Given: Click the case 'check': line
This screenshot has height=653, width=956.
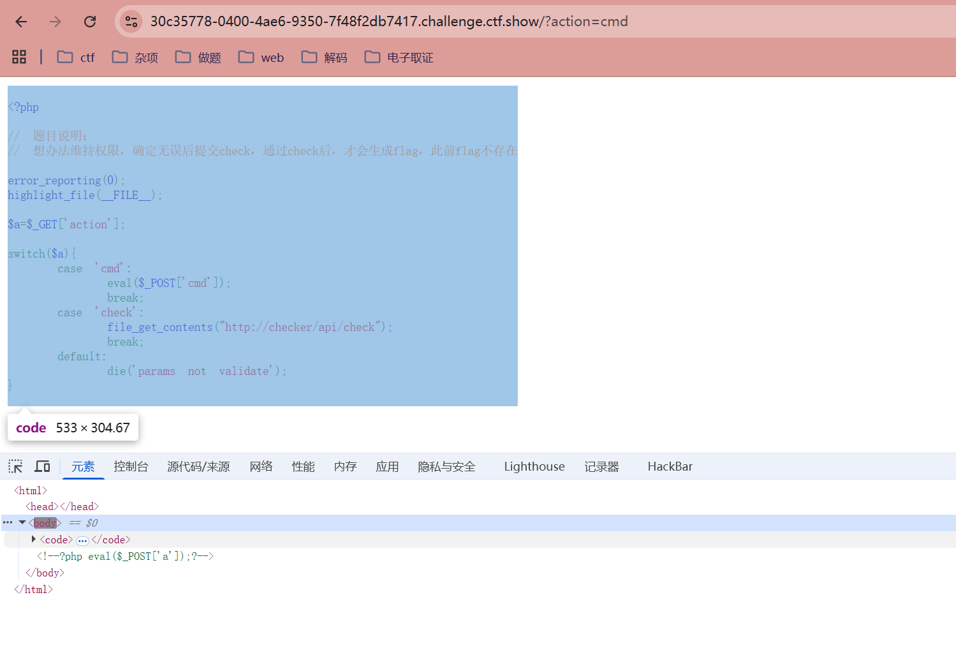Looking at the screenshot, I should (100, 312).
